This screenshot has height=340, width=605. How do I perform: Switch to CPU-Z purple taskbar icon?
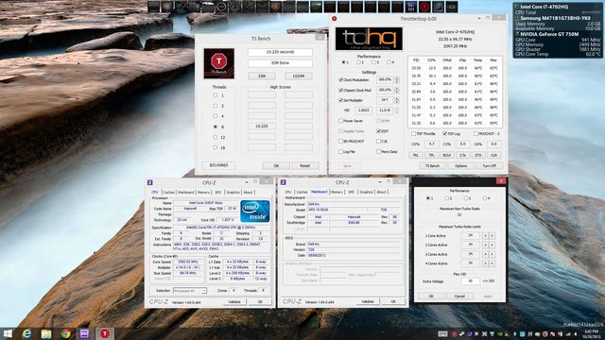click(85, 333)
